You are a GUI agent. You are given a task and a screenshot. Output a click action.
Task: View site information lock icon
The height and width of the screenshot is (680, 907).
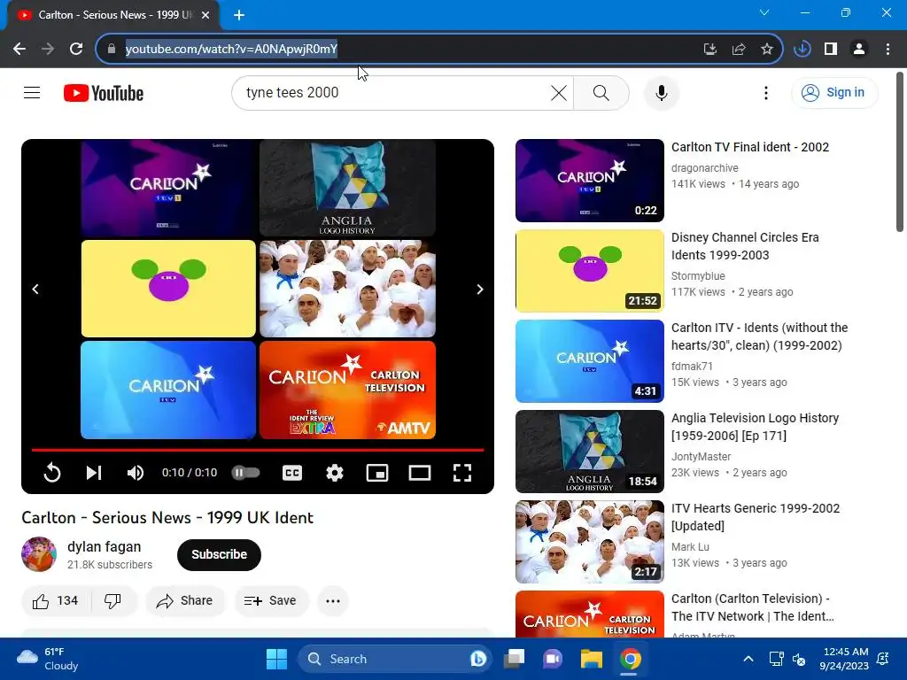111,50
